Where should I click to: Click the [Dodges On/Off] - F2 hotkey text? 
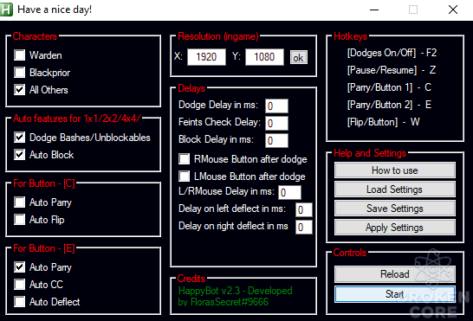[392, 53]
